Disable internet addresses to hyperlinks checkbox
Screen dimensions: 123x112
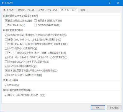tap(6, 57)
